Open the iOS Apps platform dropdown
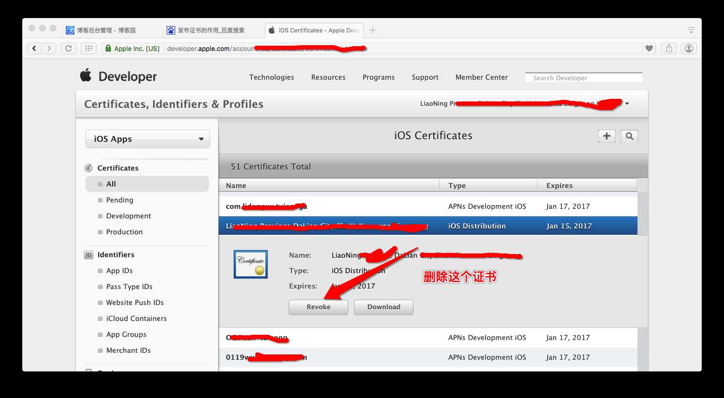The image size is (724, 398). 148,139
